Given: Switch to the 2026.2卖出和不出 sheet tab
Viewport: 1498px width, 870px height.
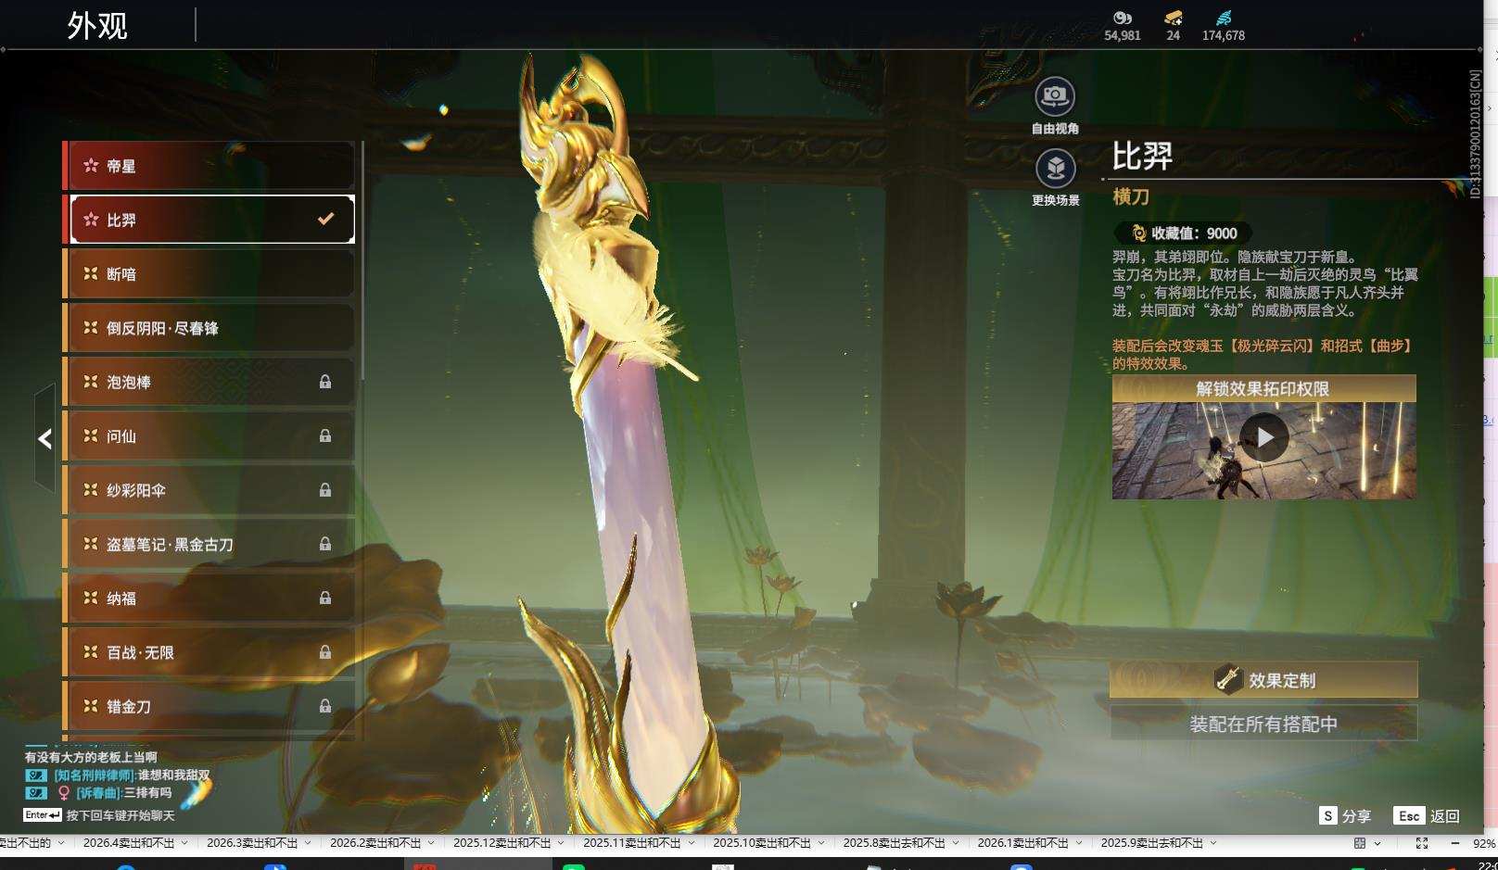Looking at the screenshot, I should pyautogui.click(x=375, y=843).
